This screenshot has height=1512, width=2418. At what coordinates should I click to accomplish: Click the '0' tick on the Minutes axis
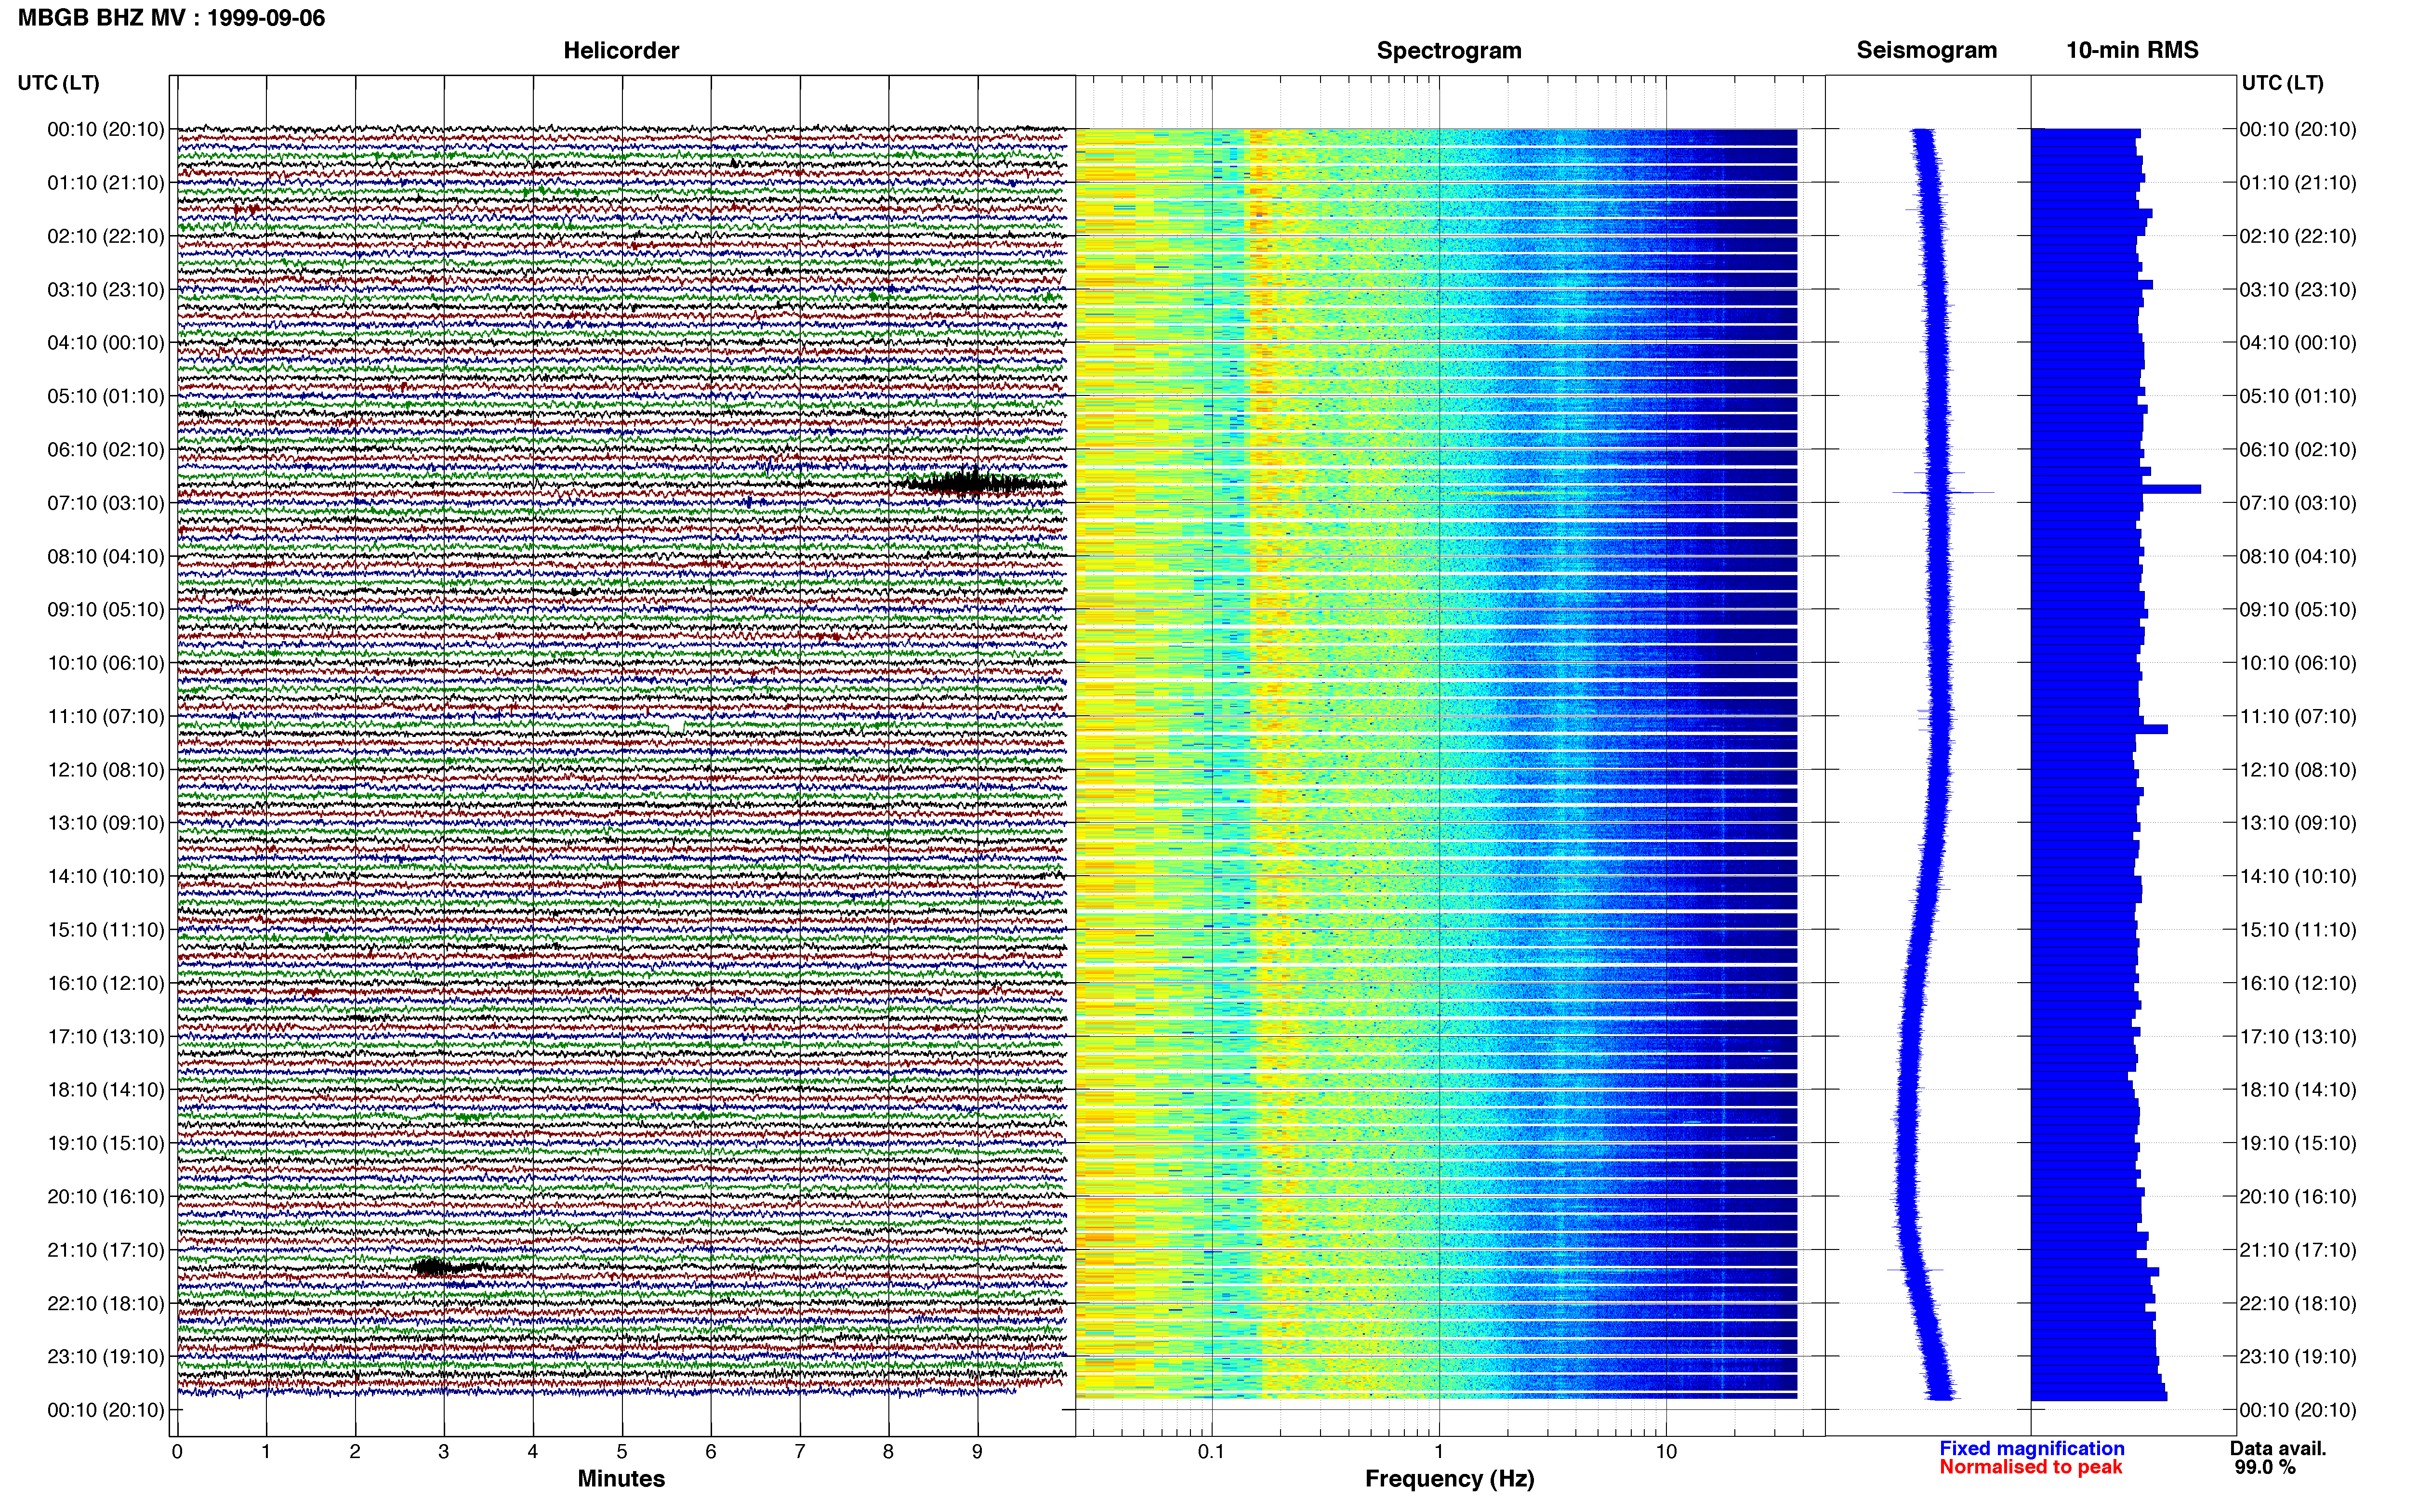(x=177, y=1452)
